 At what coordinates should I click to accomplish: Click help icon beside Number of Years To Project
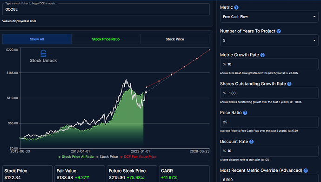click(x=279, y=31)
